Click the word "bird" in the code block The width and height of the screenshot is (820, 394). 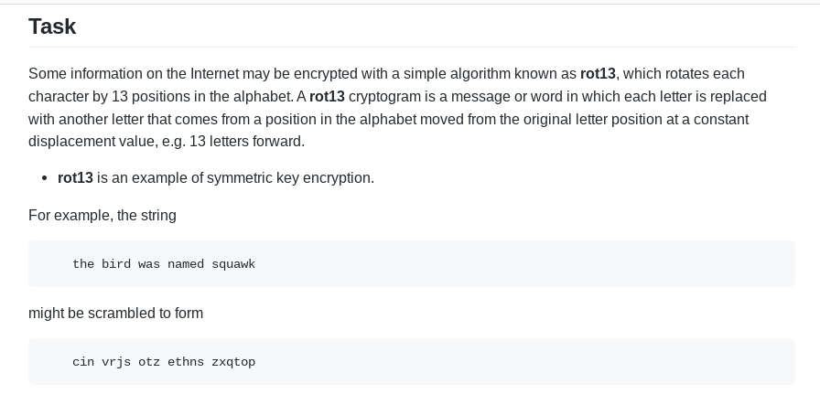pyautogui.click(x=116, y=263)
